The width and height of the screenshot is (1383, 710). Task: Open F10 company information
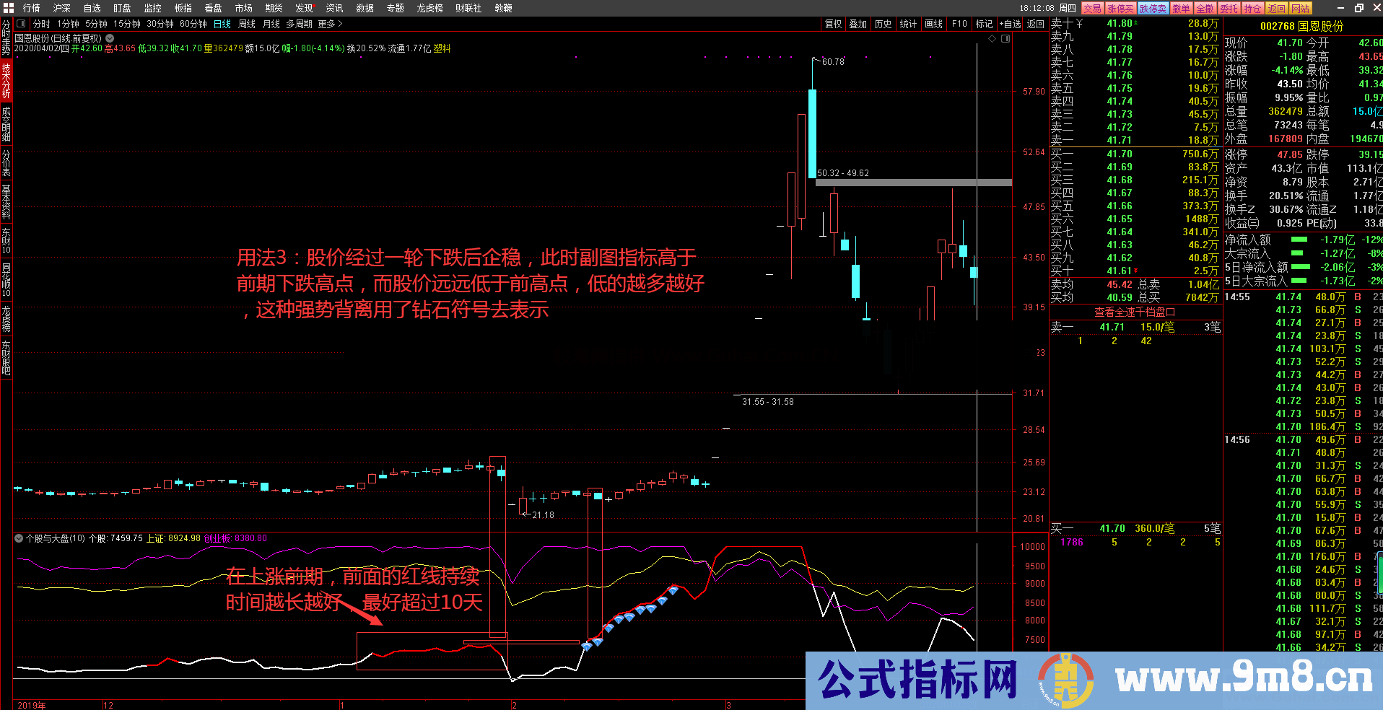coord(959,24)
